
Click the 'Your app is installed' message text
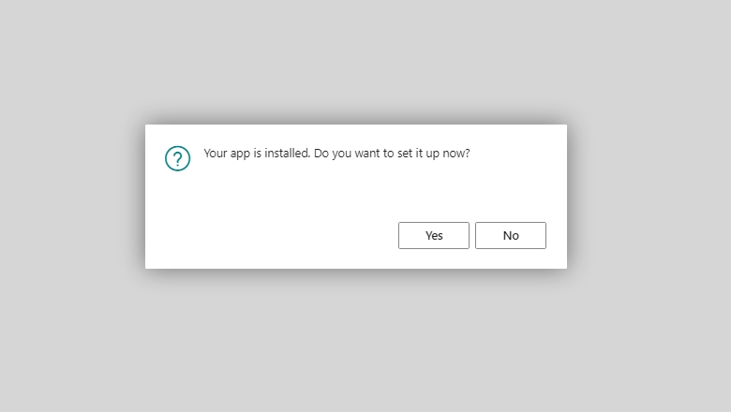[x=257, y=154]
